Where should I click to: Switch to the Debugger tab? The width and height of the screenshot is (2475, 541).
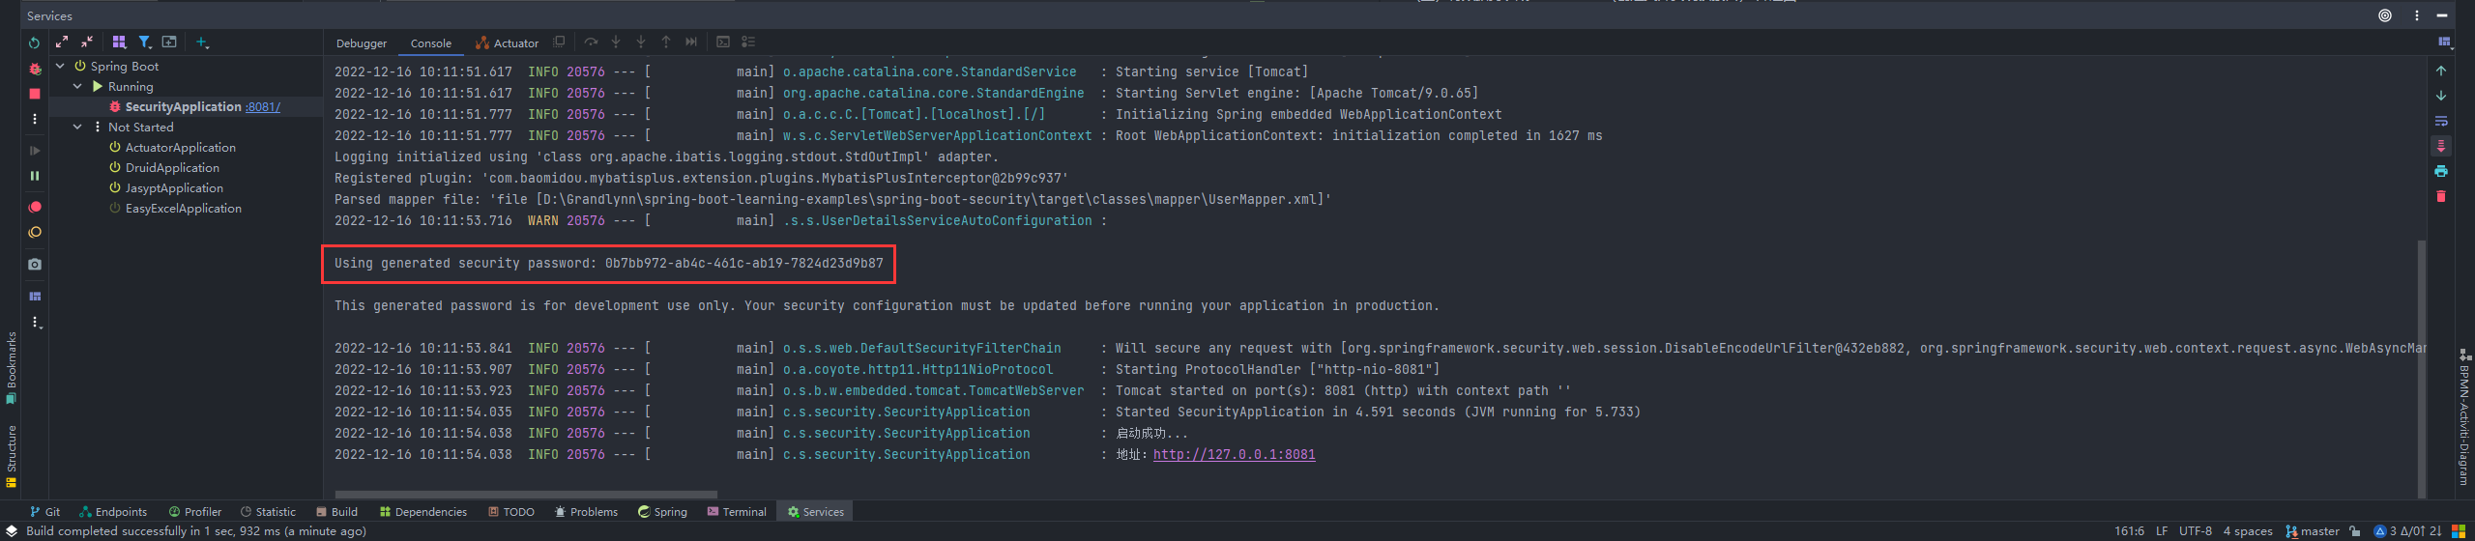click(x=362, y=43)
